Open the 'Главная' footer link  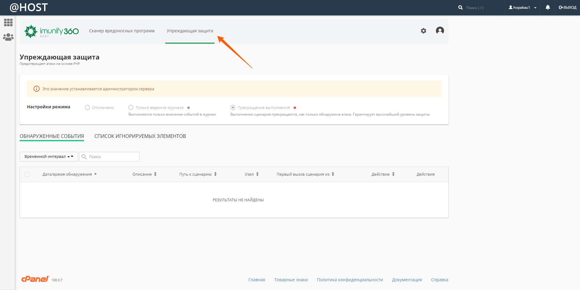(257, 280)
